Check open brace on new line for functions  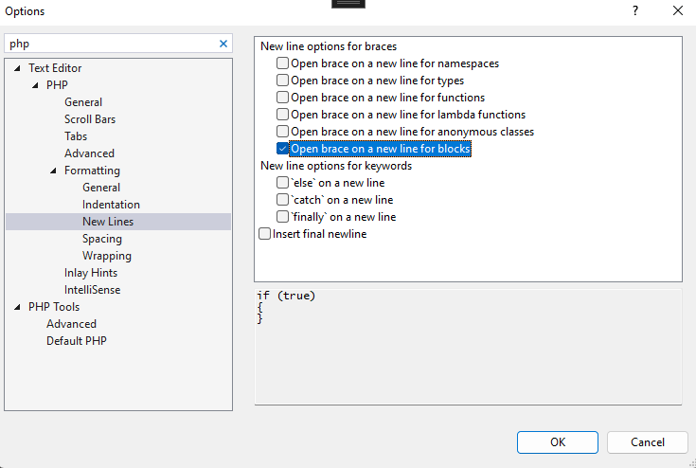(x=282, y=98)
